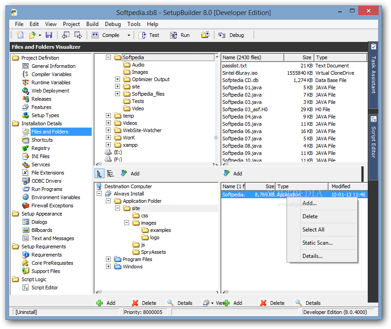This screenshot has width=391, height=329.
Task: Expand the Program Files destination folder
Action: click(108, 259)
